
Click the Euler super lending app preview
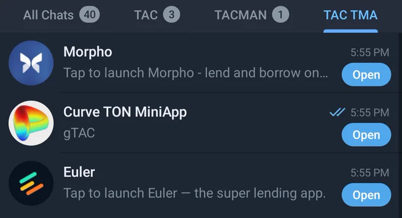194,193
